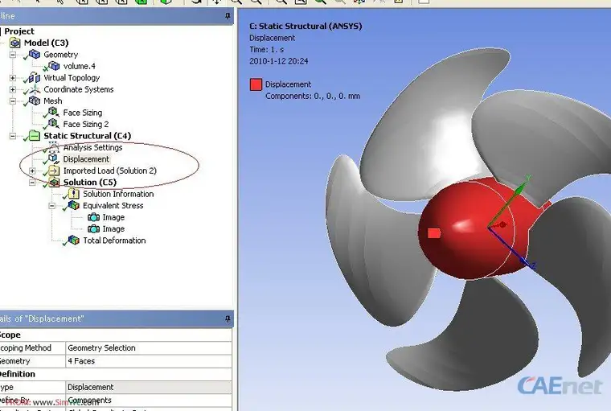This screenshot has width=611, height=411.
Task: Expand the Coordinate Systems branch
Action: pyautogui.click(x=13, y=90)
